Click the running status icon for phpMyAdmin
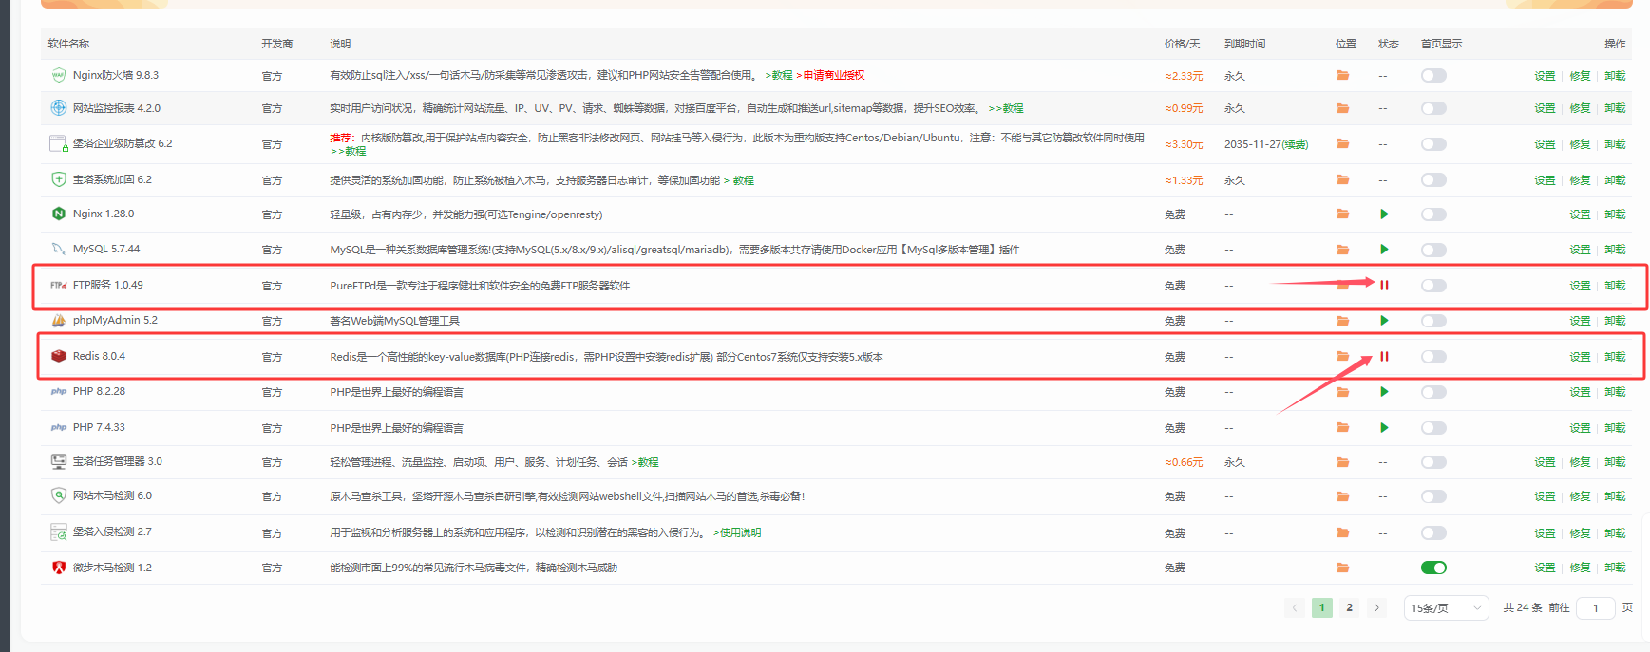The height and width of the screenshot is (652, 1650). pyautogui.click(x=1384, y=321)
